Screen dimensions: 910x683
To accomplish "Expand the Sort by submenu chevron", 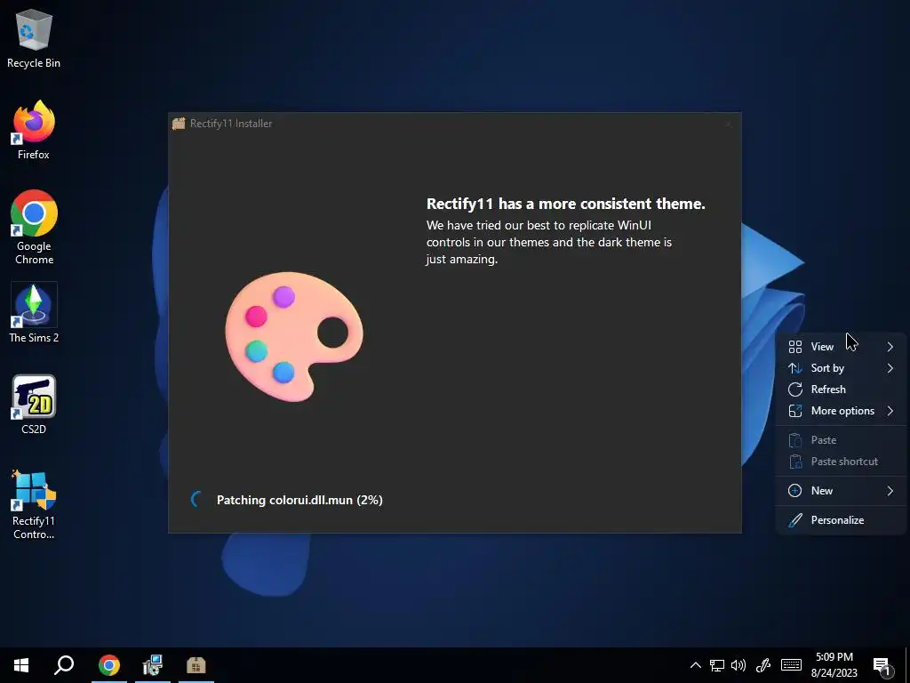I will click(x=890, y=368).
